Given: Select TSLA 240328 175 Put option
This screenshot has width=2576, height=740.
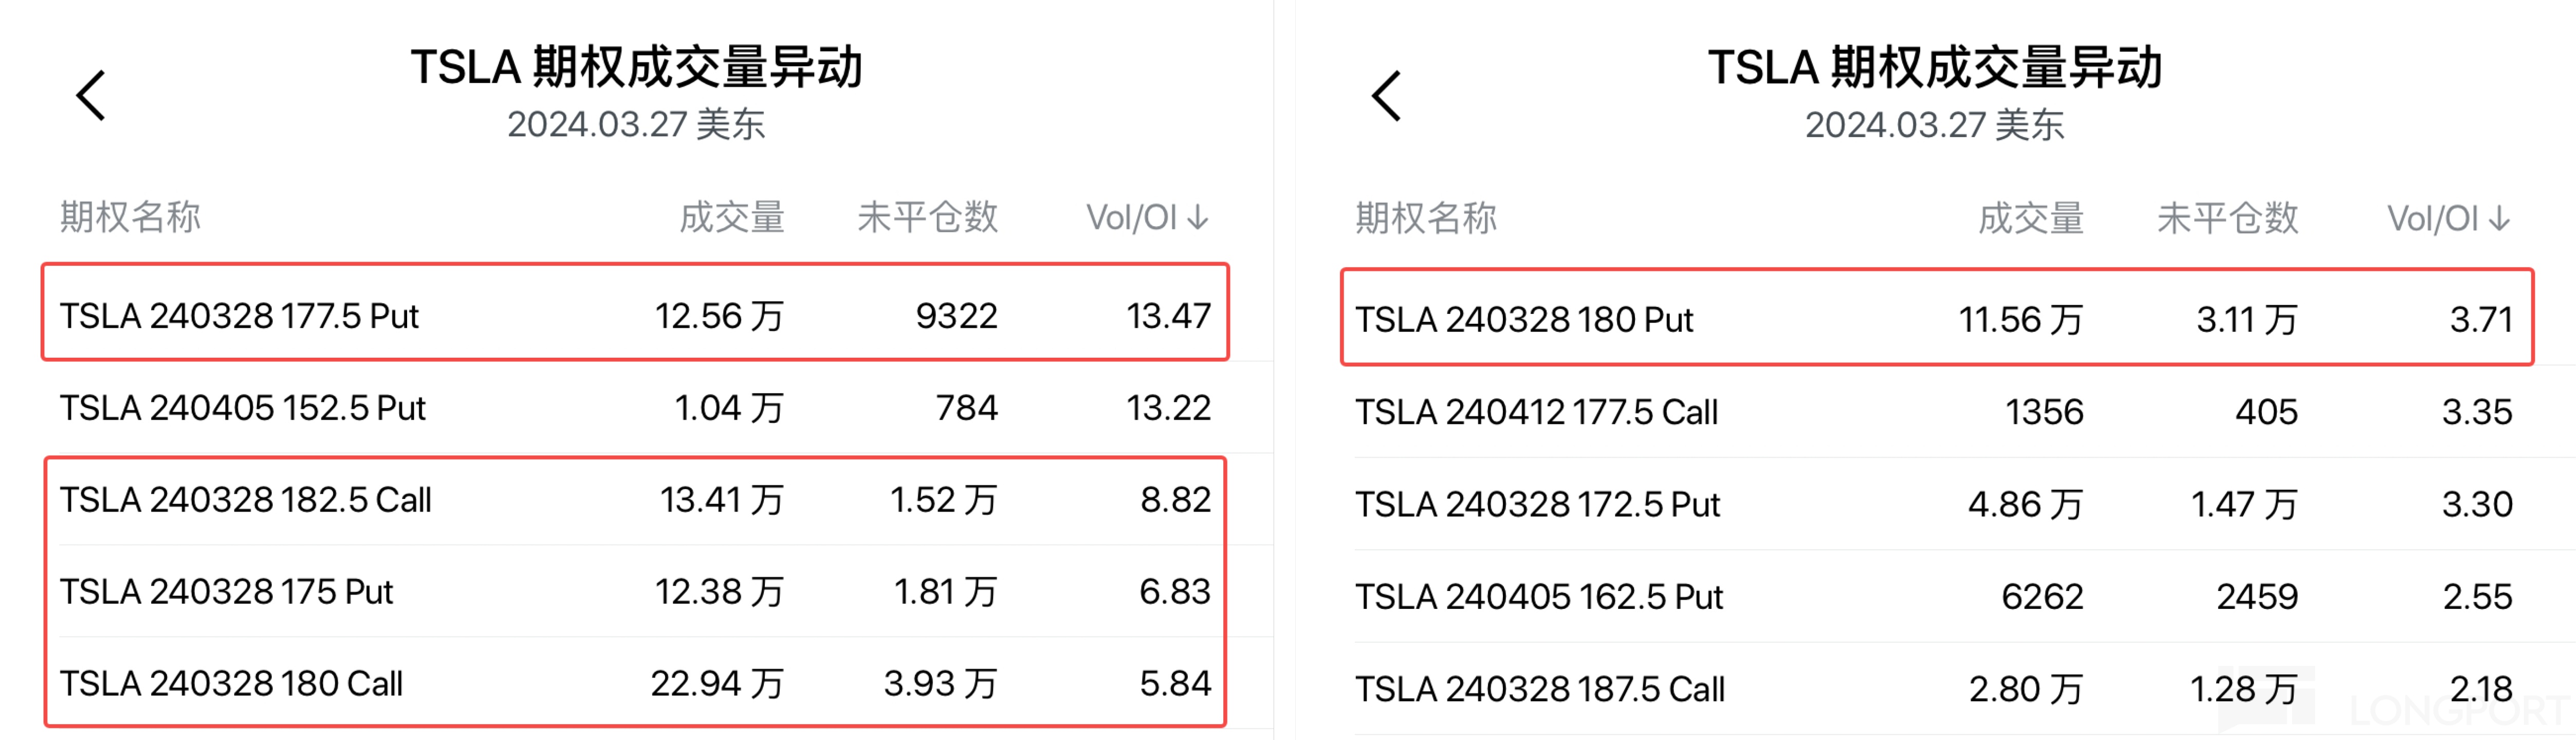Looking at the screenshot, I should tap(227, 592).
